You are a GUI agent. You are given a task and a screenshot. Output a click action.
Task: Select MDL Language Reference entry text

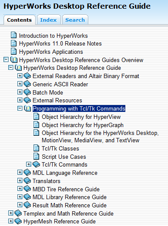tap(65, 173)
